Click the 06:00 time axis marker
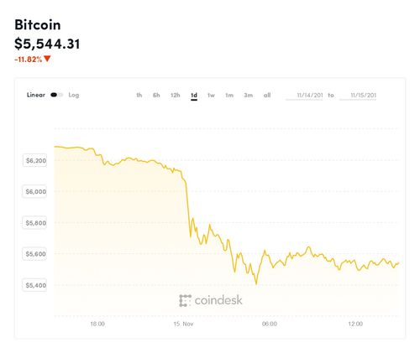The height and width of the screenshot is (353, 420). pos(270,324)
